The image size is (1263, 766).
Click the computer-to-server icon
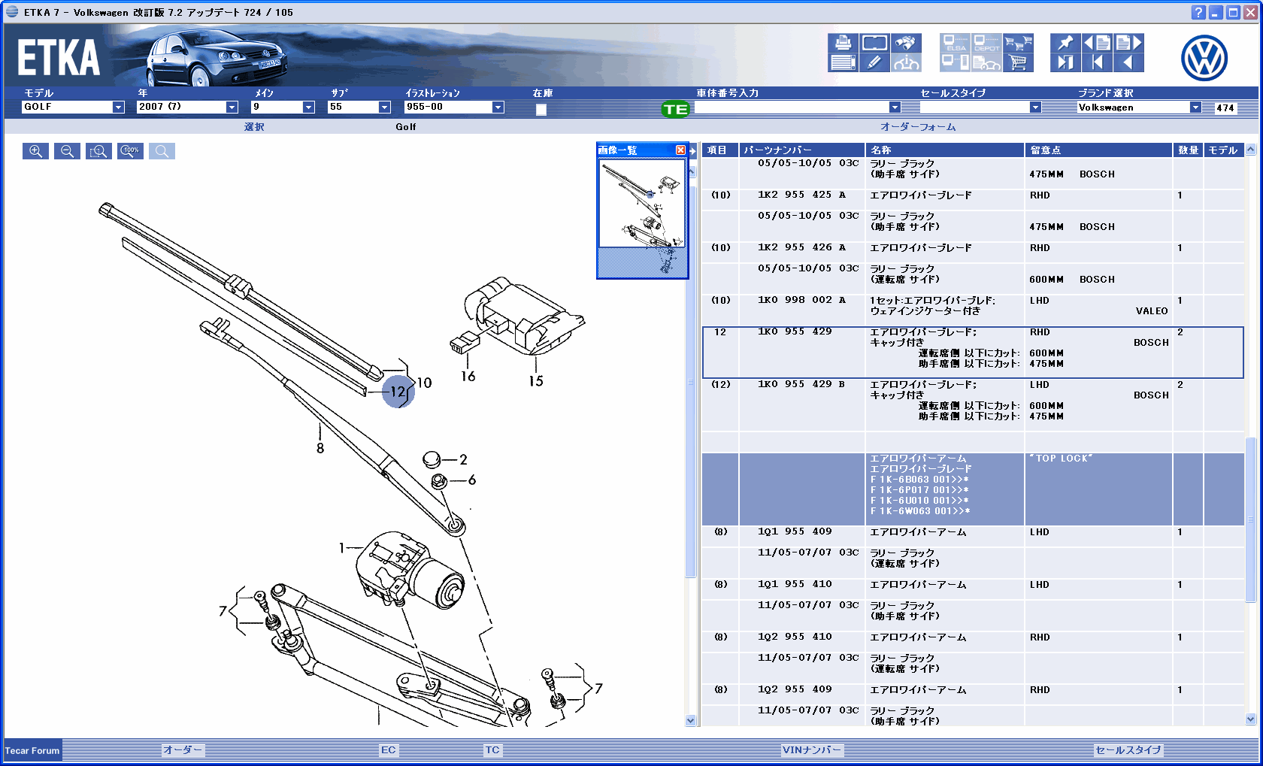point(955,62)
